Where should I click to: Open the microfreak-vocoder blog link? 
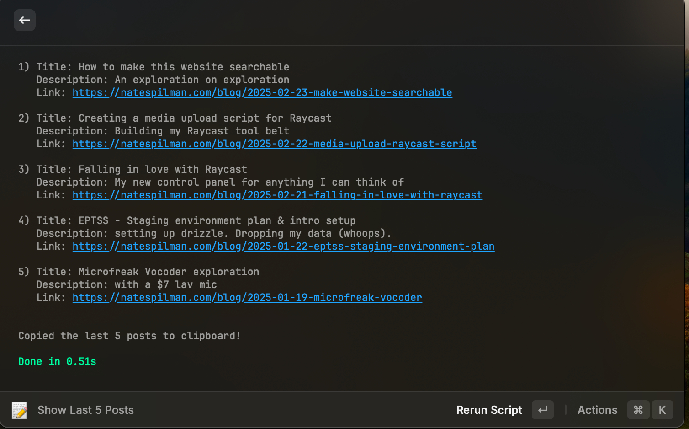click(x=247, y=297)
